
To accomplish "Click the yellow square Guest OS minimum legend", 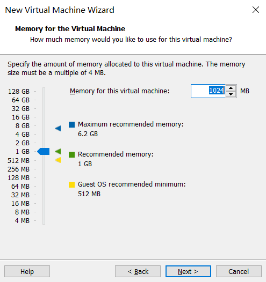I will [x=71, y=184].
